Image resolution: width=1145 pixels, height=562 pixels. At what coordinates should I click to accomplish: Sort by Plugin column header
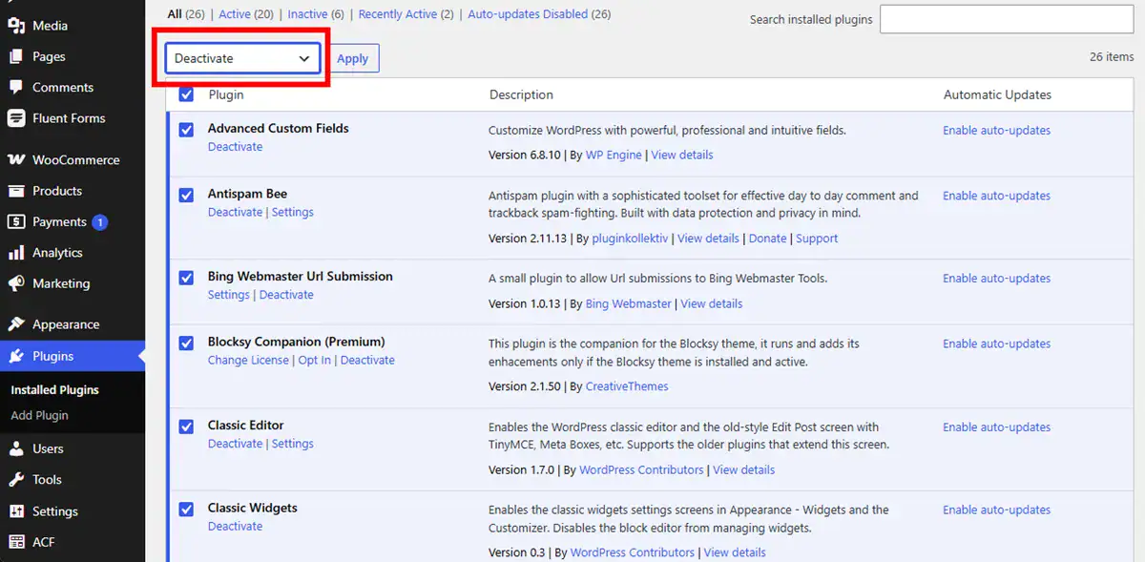point(226,94)
